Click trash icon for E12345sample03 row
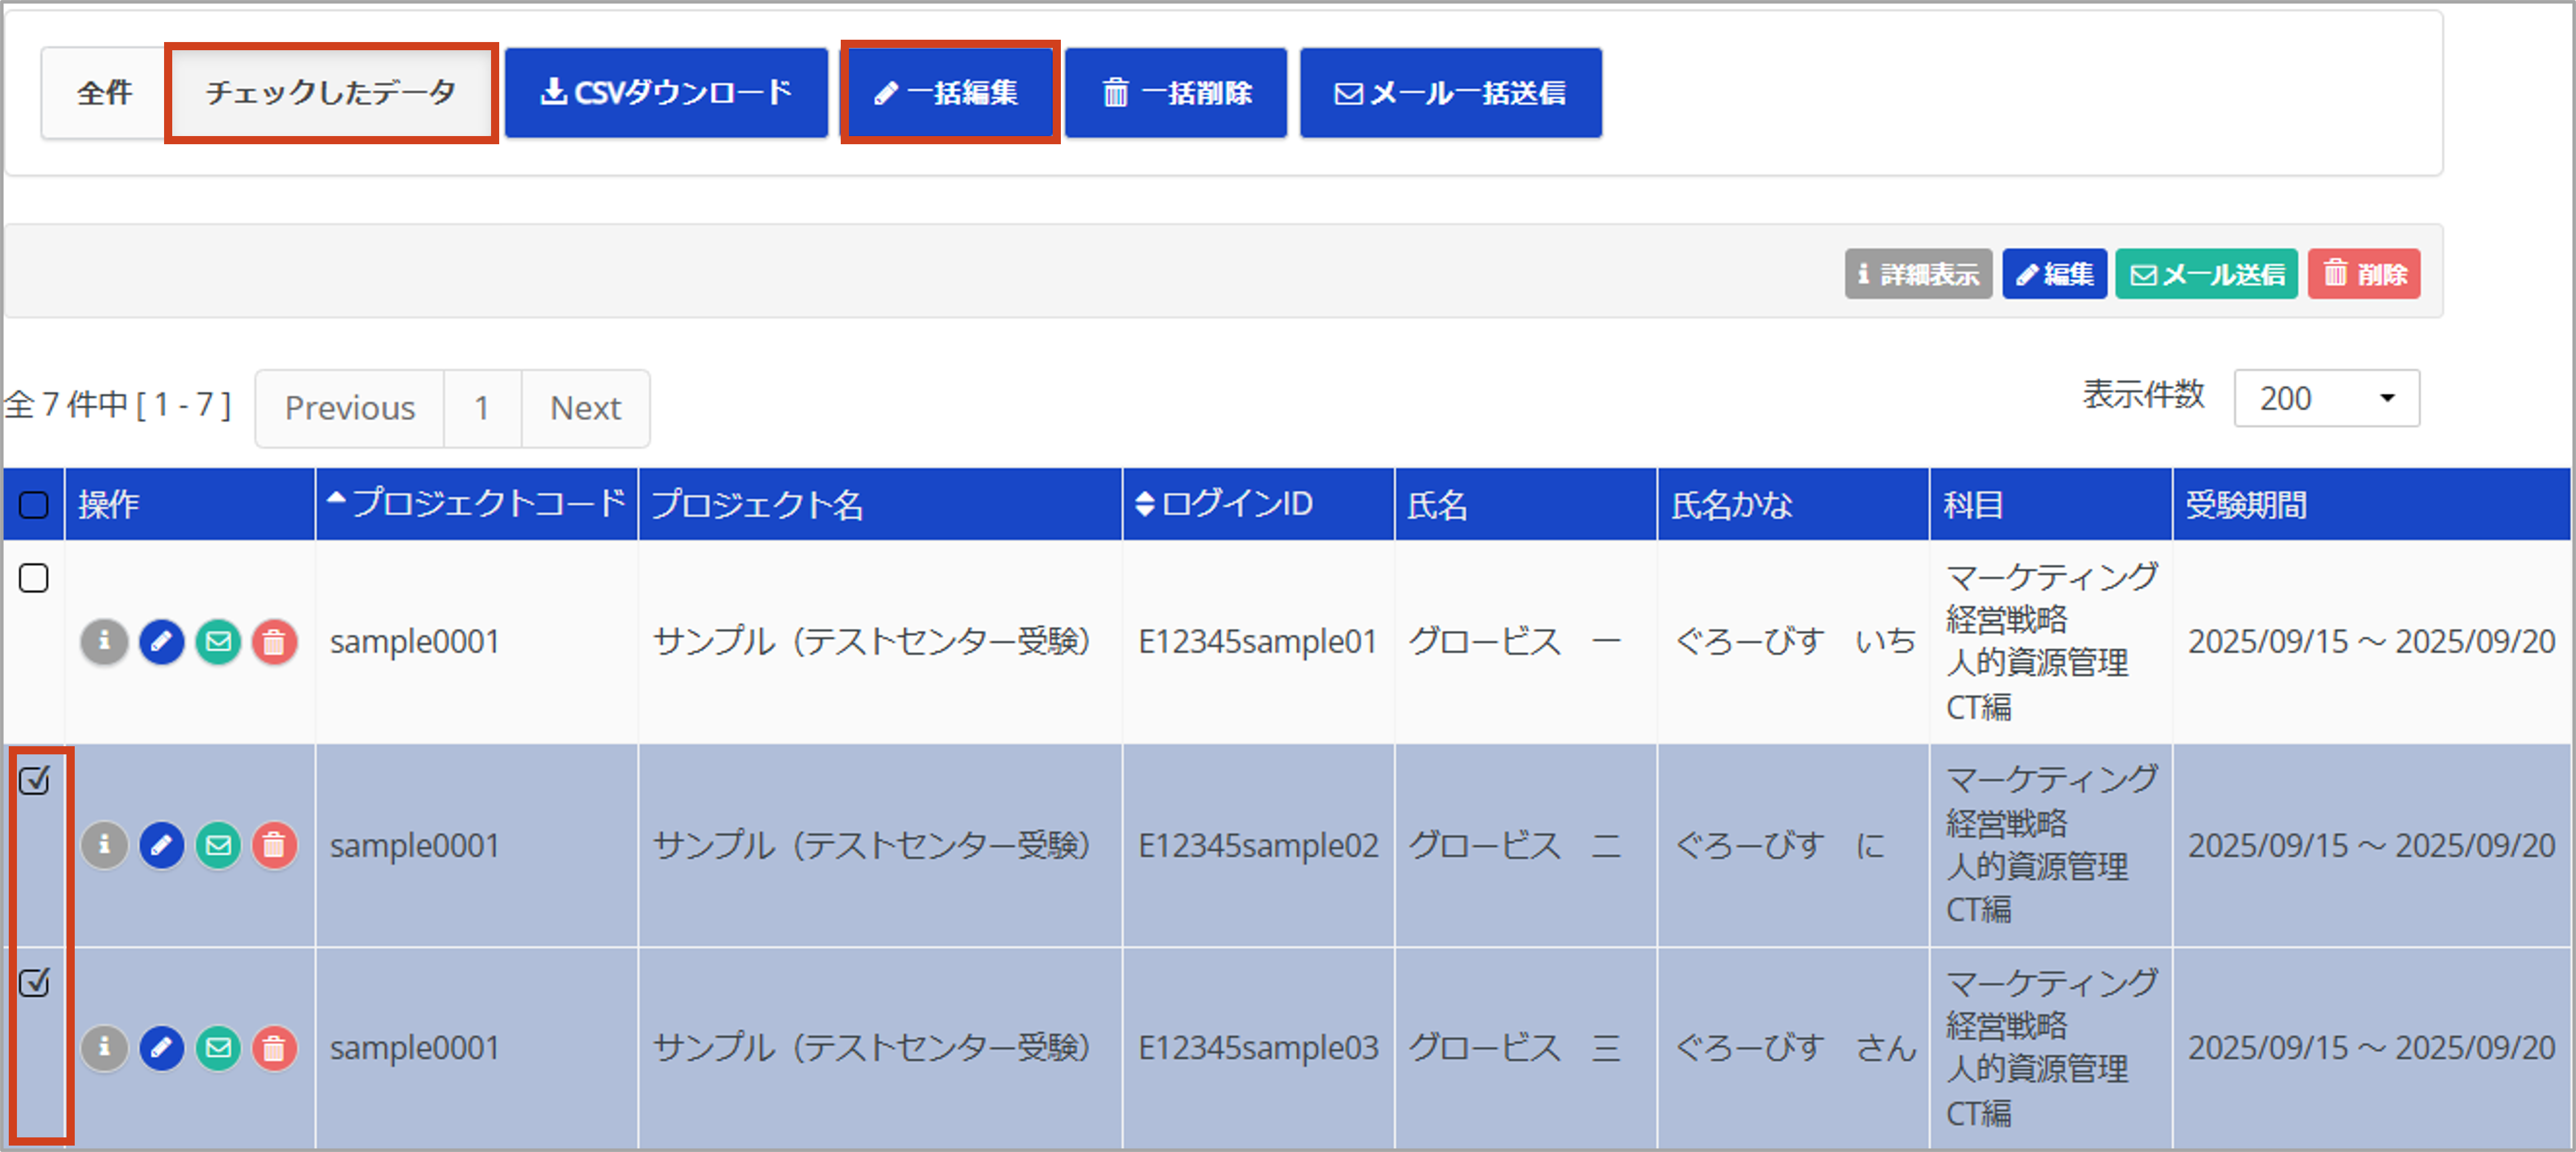 274,1048
